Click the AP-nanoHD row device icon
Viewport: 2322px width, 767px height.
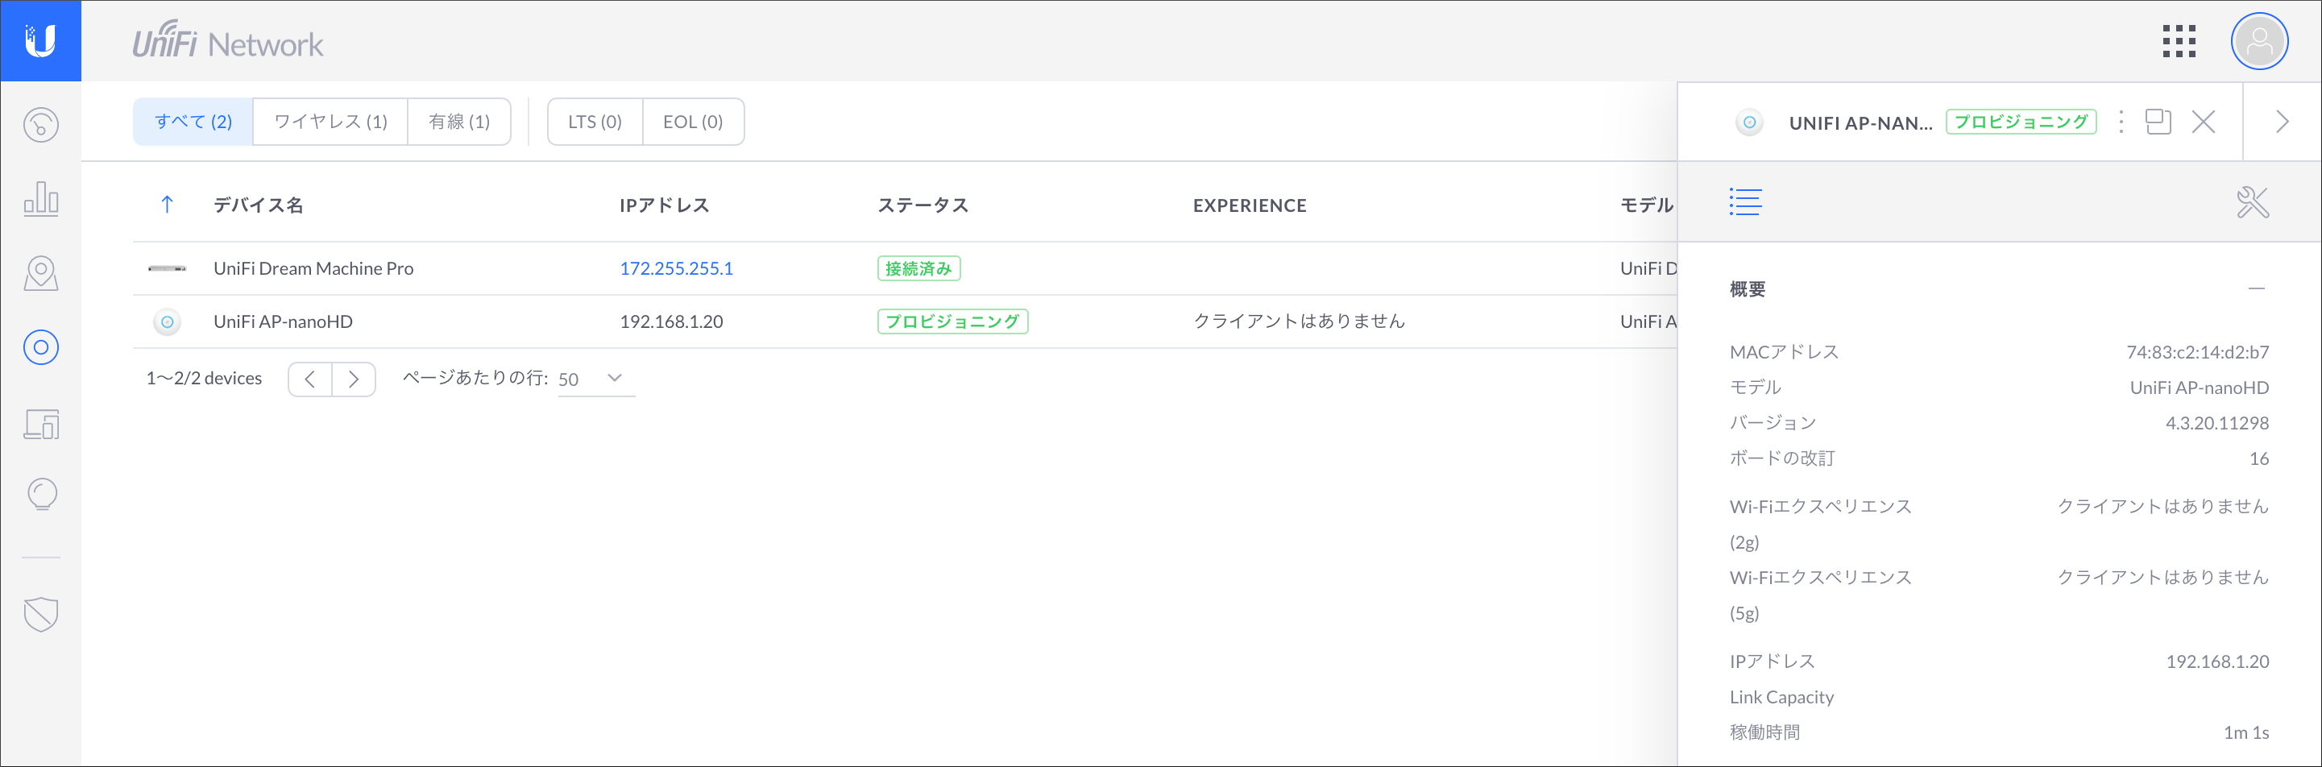coord(167,321)
